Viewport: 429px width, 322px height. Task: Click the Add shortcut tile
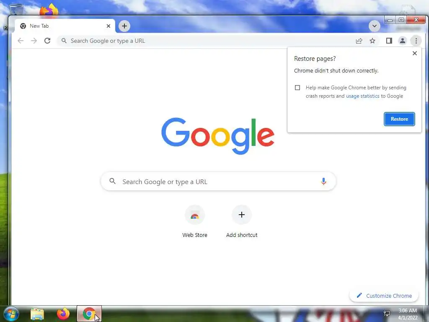tap(242, 221)
